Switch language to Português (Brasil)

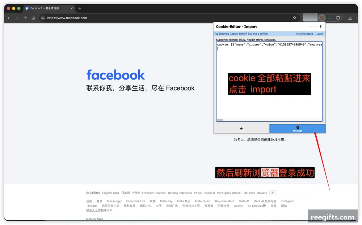229,193
